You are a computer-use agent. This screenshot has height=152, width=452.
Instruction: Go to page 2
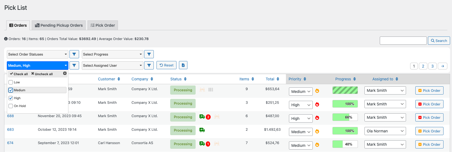(x=423, y=66)
